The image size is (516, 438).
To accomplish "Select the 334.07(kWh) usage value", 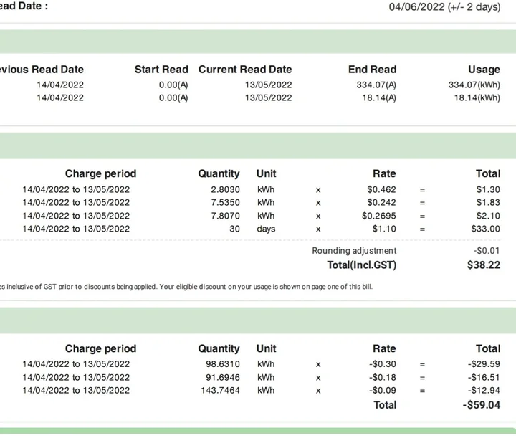I will [x=474, y=85].
